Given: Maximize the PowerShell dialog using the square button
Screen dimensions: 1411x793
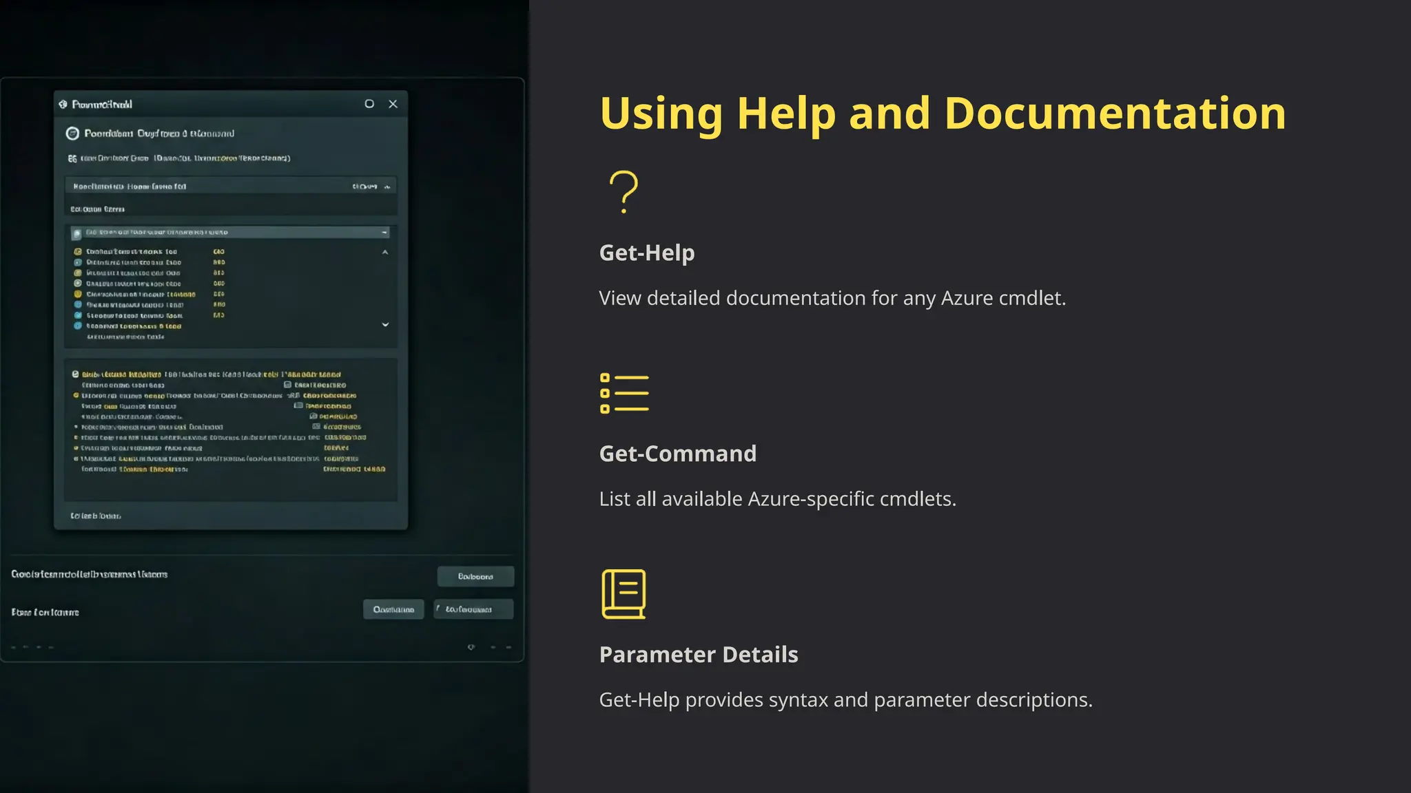Looking at the screenshot, I should click(369, 104).
